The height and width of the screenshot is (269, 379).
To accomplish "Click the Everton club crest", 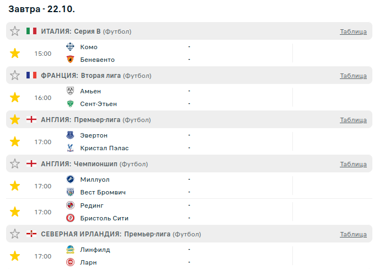I will 70,135.
